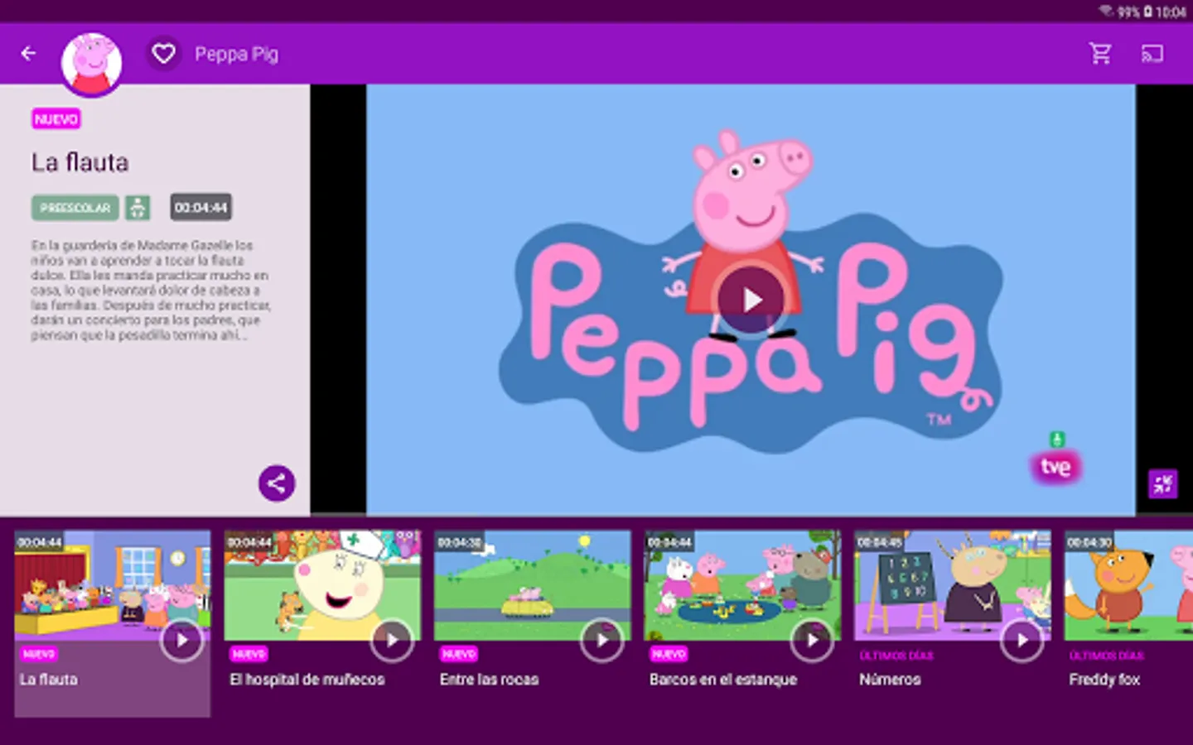Share La flauta with share button
The width and height of the screenshot is (1193, 745).
pyautogui.click(x=277, y=483)
